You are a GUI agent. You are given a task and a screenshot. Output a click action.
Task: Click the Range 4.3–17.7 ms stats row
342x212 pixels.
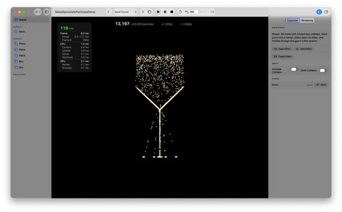point(75,36)
